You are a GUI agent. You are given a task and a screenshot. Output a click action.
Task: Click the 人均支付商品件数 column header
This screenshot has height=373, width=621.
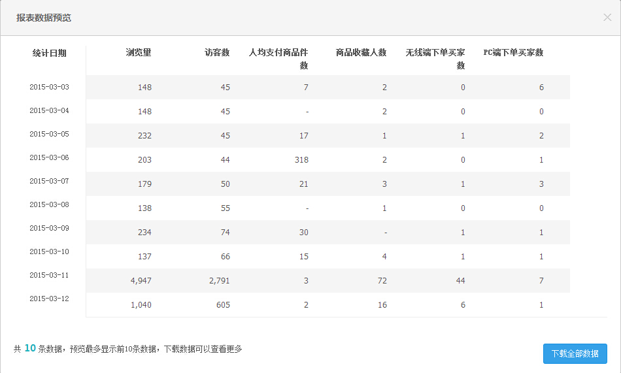278,59
